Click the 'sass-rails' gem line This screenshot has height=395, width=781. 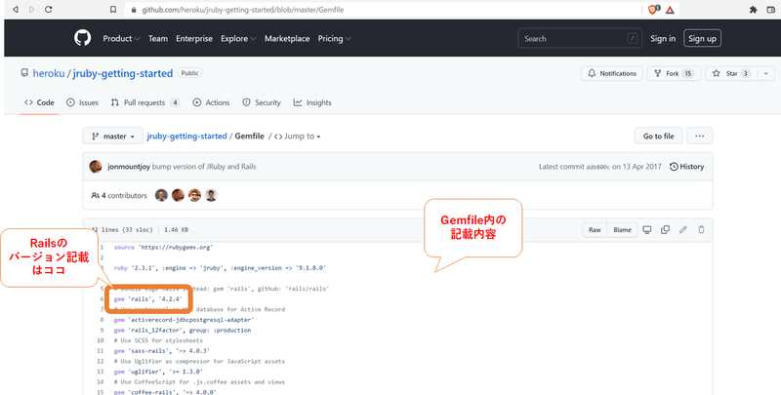pyautogui.click(x=162, y=351)
